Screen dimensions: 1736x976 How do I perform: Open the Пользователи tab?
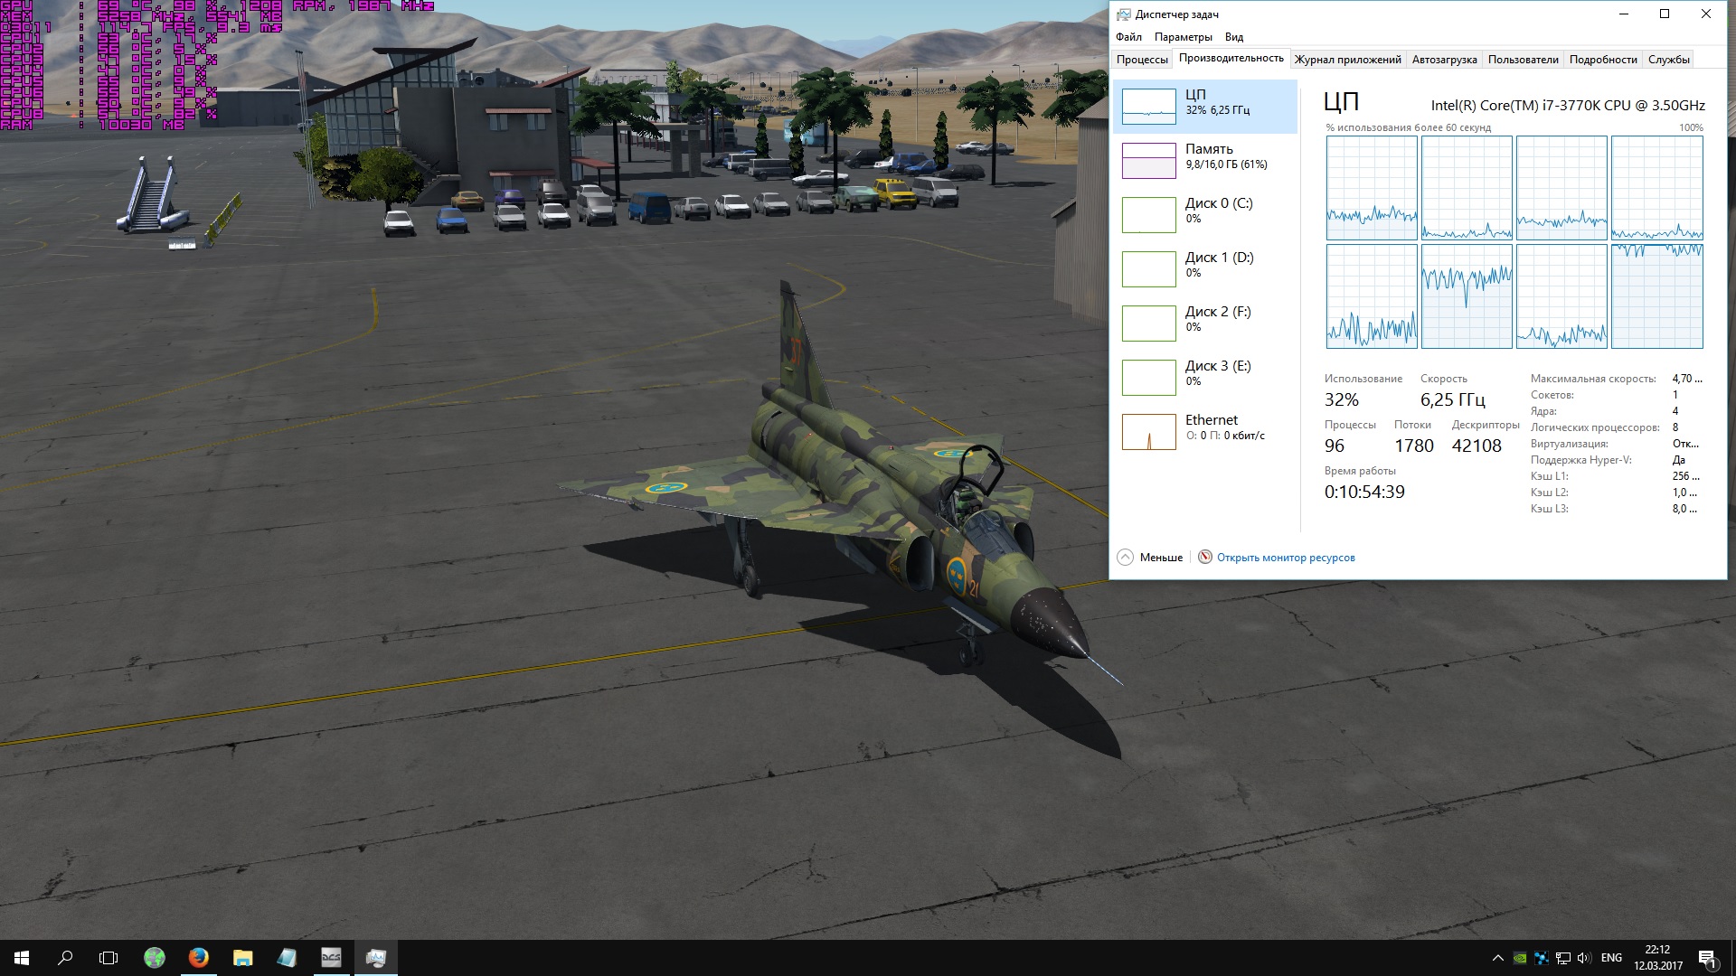pyautogui.click(x=1523, y=60)
